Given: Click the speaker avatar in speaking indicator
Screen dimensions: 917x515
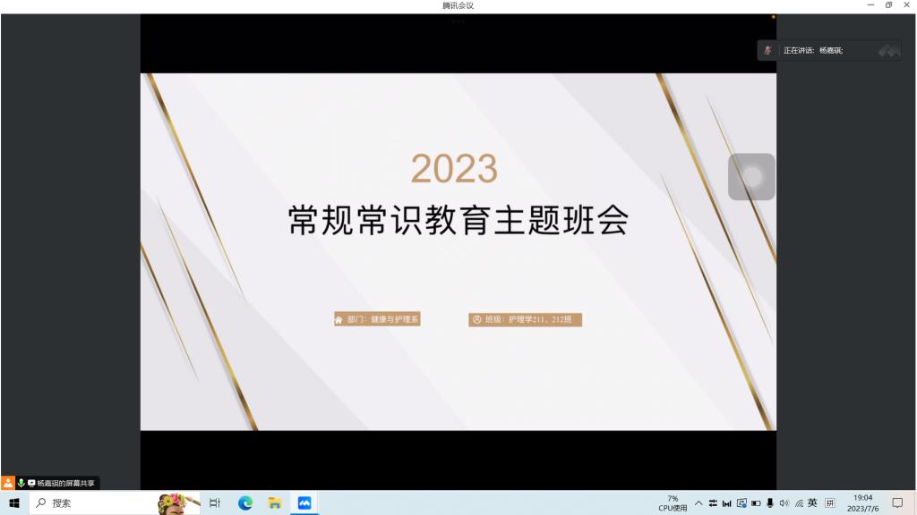Looking at the screenshot, I should [767, 50].
